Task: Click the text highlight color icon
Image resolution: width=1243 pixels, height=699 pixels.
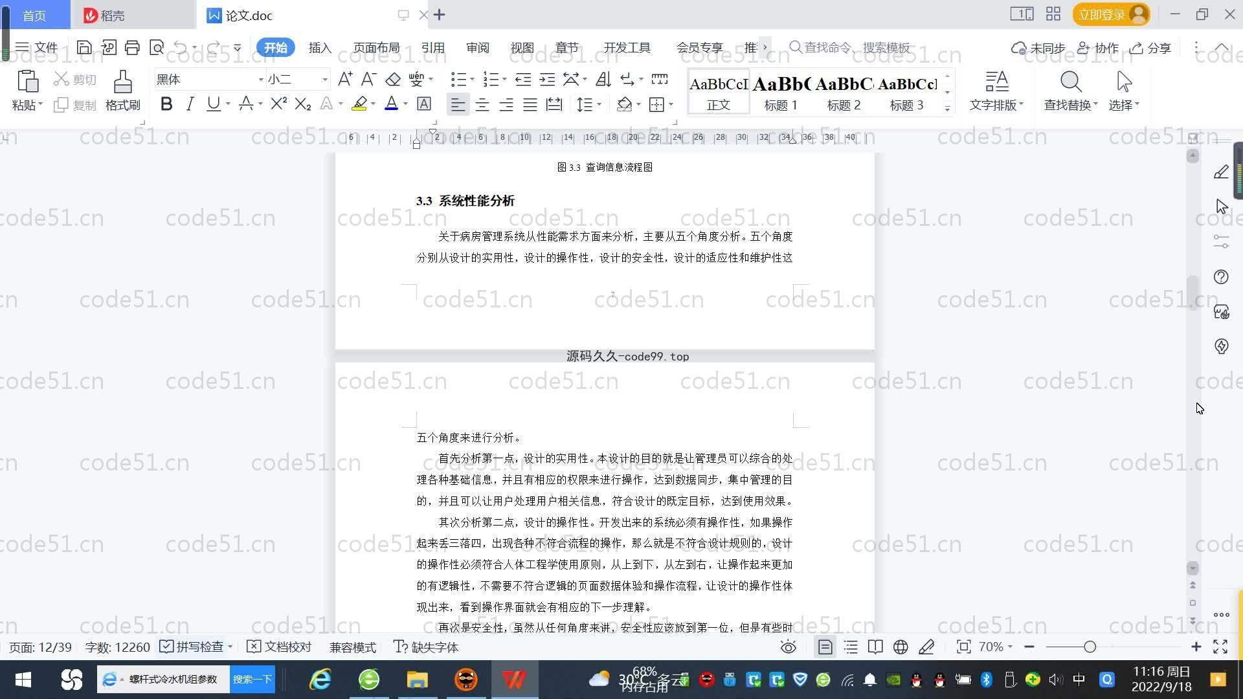Action: point(359,104)
